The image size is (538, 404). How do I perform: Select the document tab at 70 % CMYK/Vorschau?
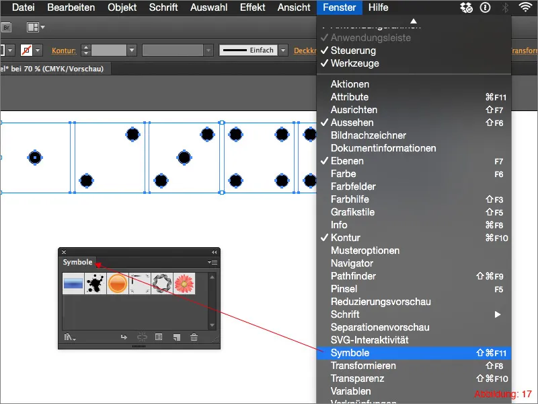coord(52,69)
